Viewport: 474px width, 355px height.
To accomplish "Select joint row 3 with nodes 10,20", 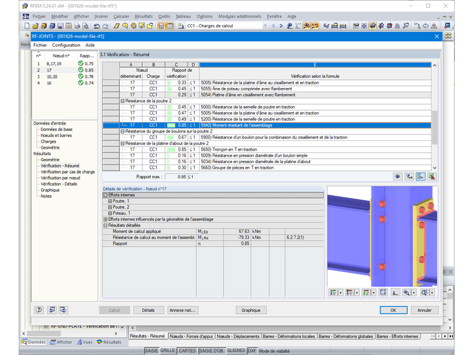I will point(64,77).
